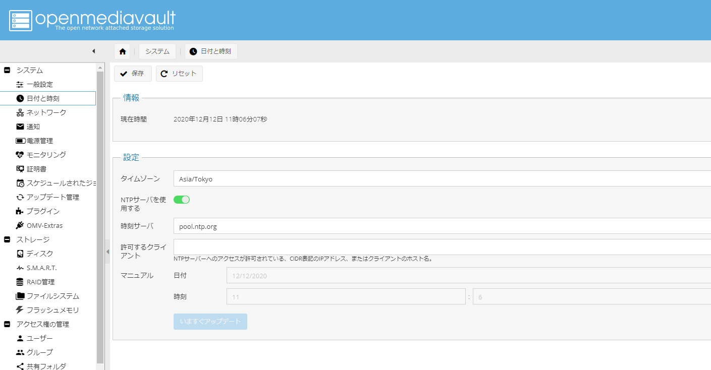The width and height of the screenshot is (711, 370).
Task: Open 通知 settings page
Action: point(33,127)
